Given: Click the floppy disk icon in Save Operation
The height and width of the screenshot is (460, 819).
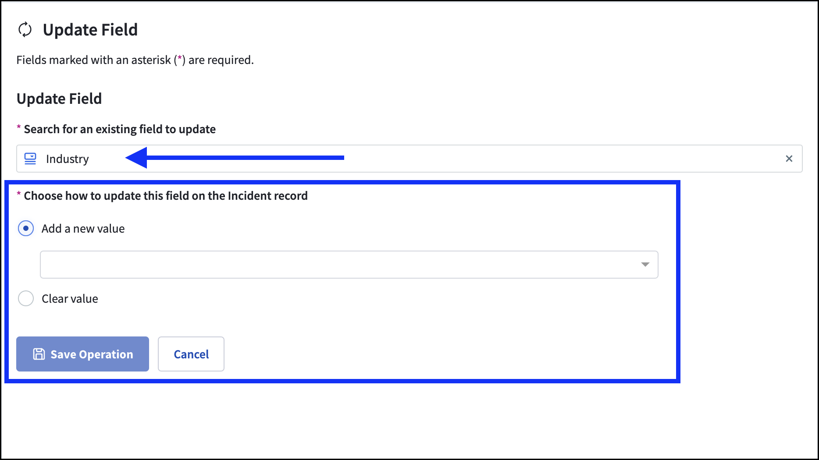Looking at the screenshot, I should pyautogui.click(x=39, y=354).
